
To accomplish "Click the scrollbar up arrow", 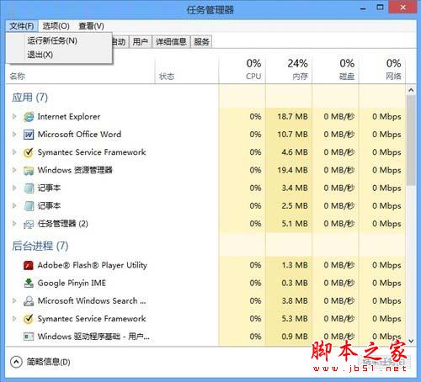I will [x=411, y=90].
